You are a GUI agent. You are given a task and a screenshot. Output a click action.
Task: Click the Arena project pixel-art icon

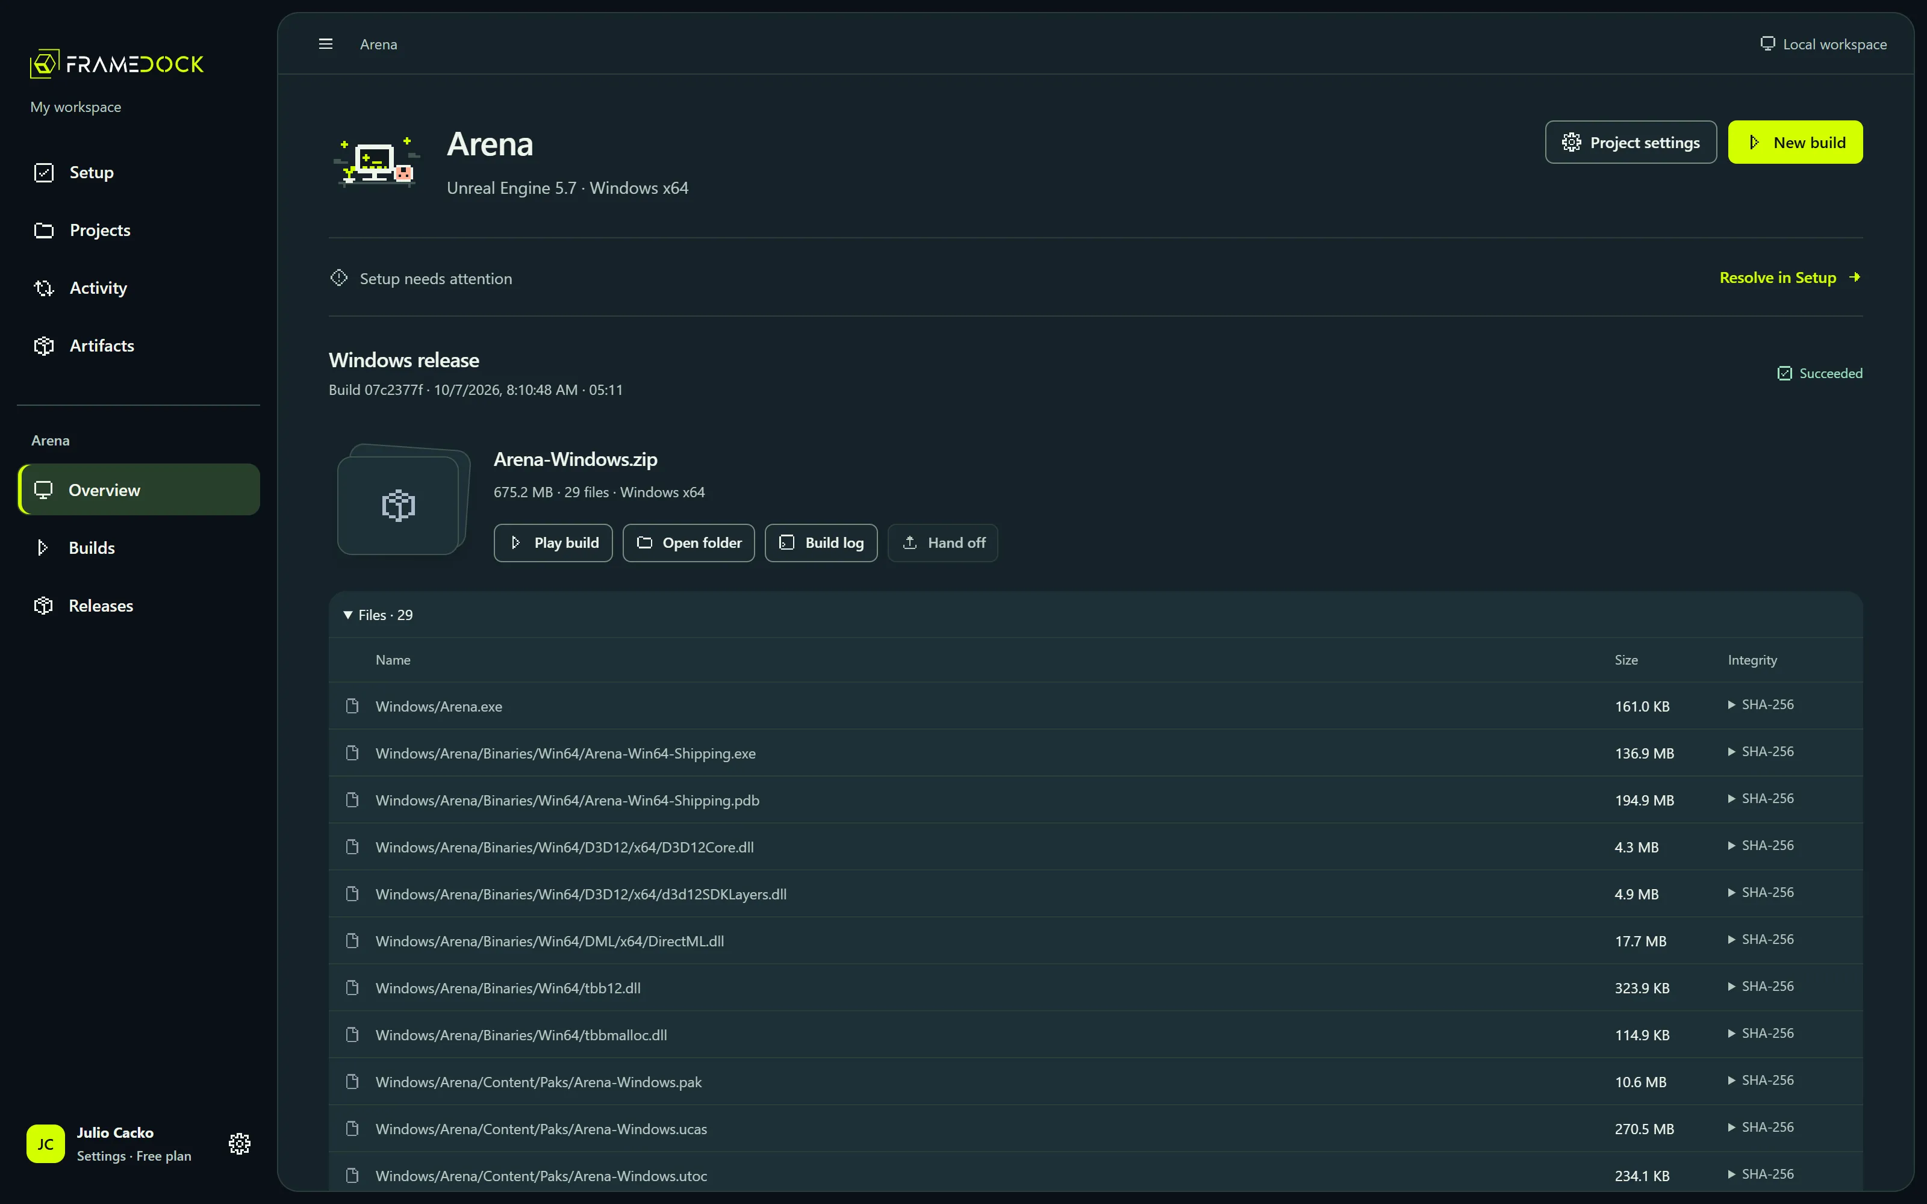click(x=376, y=162)
